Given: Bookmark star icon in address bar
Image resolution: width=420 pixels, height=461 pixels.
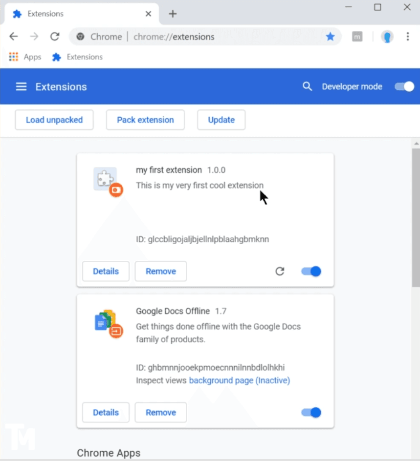Looking at the screenshot, I should [330, 37].
